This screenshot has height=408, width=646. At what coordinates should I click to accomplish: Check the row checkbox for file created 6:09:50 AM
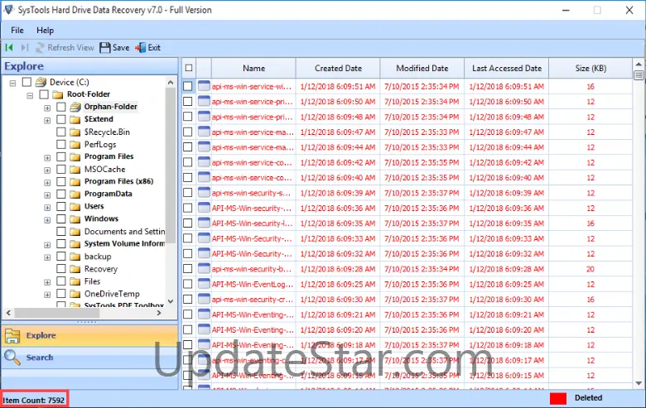coord(188,101)
